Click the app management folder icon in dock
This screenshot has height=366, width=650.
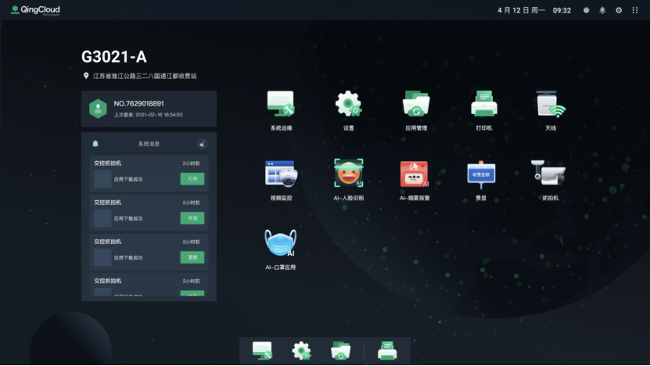341,350
